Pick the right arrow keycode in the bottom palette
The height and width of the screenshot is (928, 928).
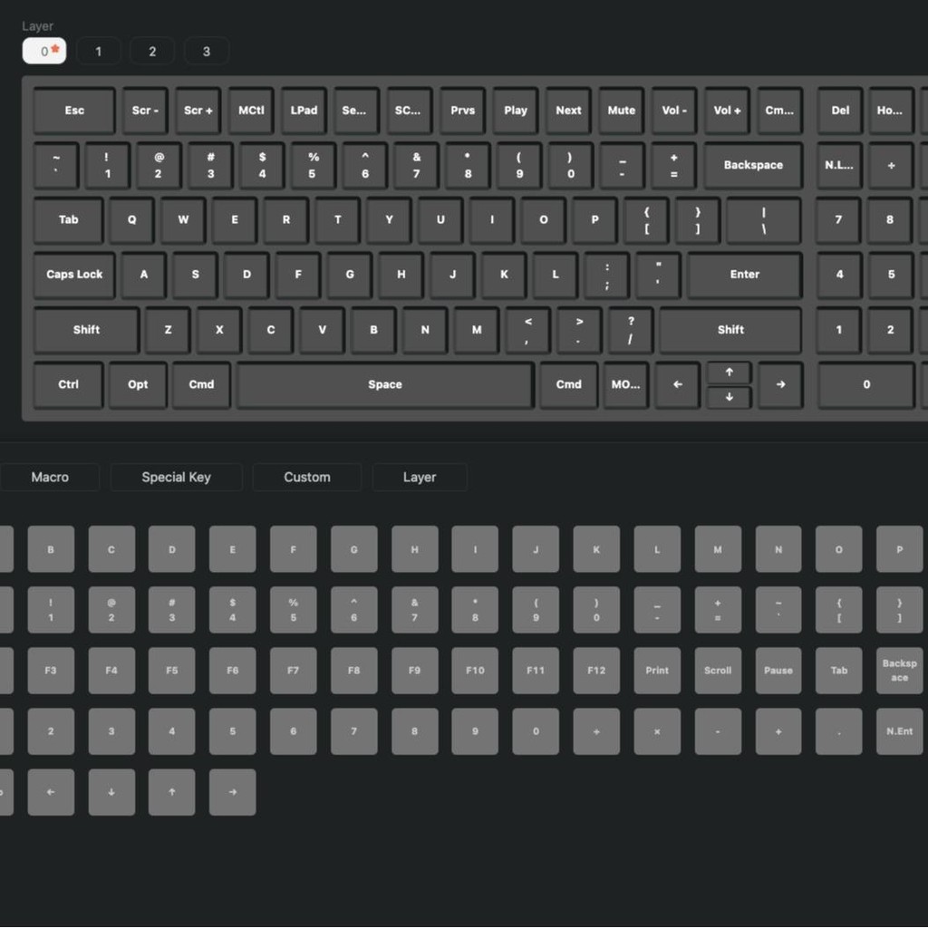pyautogui.click(x=232, y=791)
